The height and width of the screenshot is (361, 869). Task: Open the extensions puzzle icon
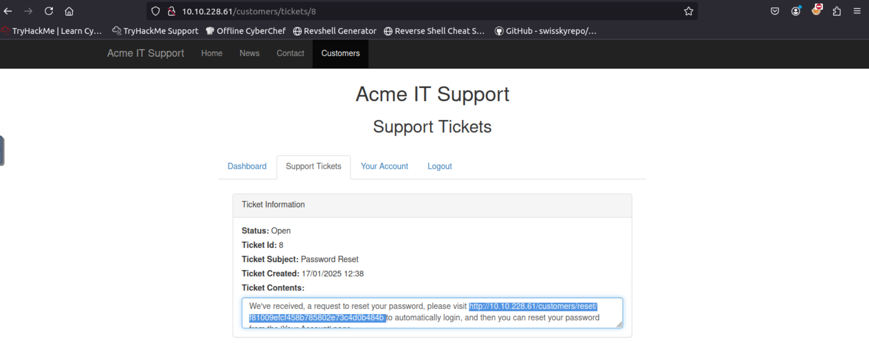(x=837, y=11)
